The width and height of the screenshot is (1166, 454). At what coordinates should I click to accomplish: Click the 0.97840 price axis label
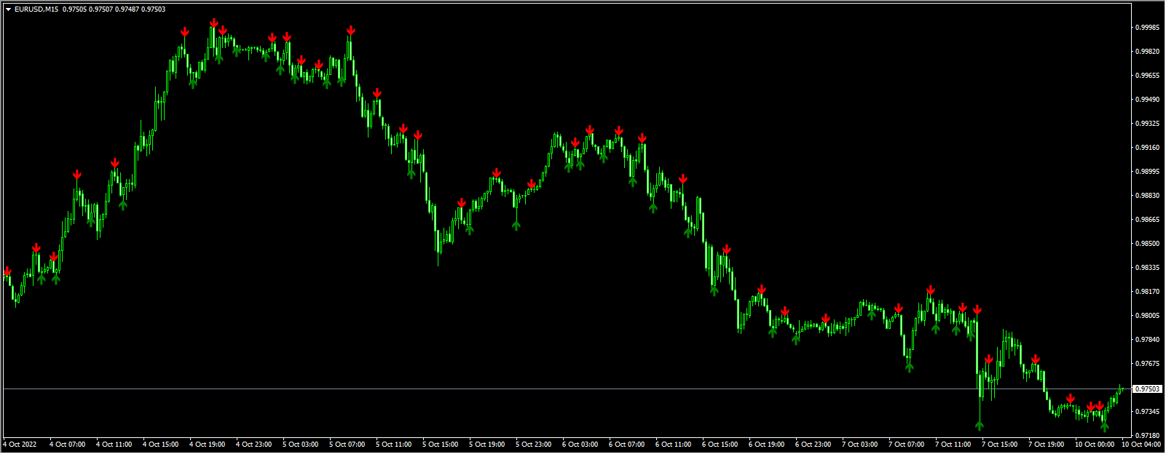click(x=1147, y=340)
